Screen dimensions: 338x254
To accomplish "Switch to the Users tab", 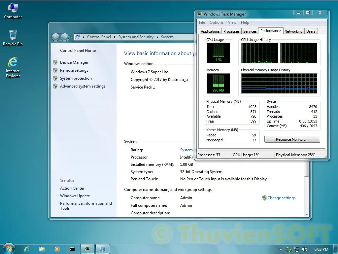I will click(311, 31).
